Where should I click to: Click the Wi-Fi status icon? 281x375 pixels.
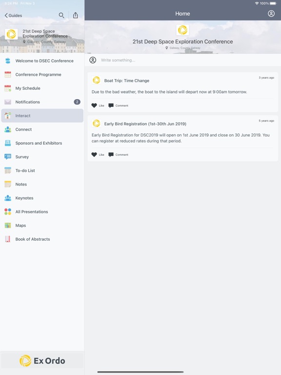pos(257,3)
